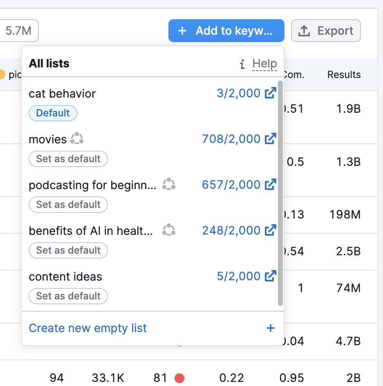Open the 708/2,000 count link

(231, 139)
